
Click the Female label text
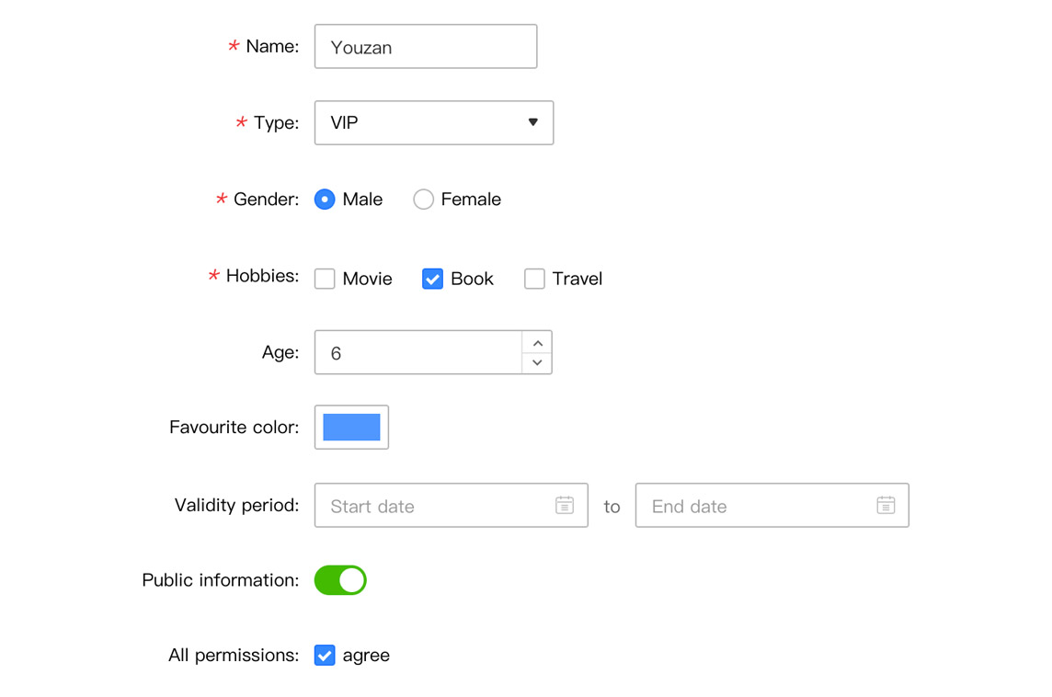[471, 200]
